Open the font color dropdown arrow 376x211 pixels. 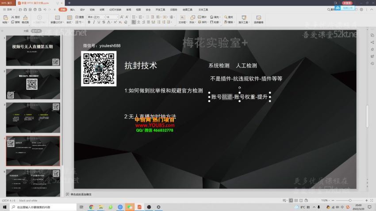point(111,22)
